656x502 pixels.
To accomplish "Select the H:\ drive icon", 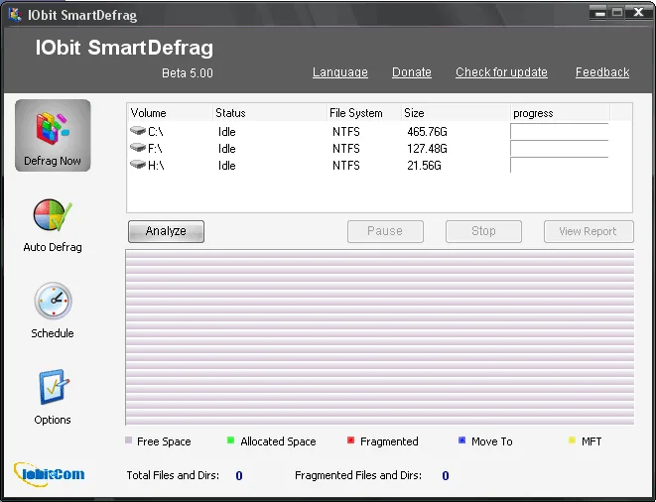I will (x=138, y=165).
